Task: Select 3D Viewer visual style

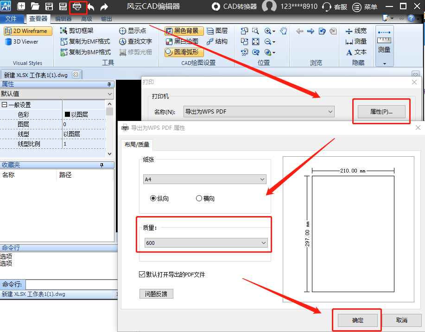Action: 22,42
